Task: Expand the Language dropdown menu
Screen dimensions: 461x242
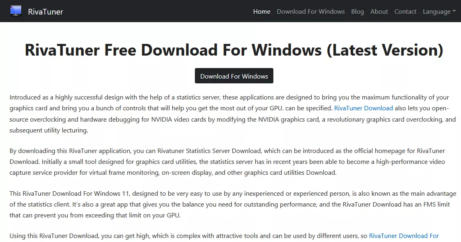Action: point(439,11)
